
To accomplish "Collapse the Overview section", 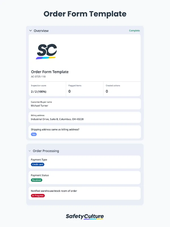I will coord(30,30).
